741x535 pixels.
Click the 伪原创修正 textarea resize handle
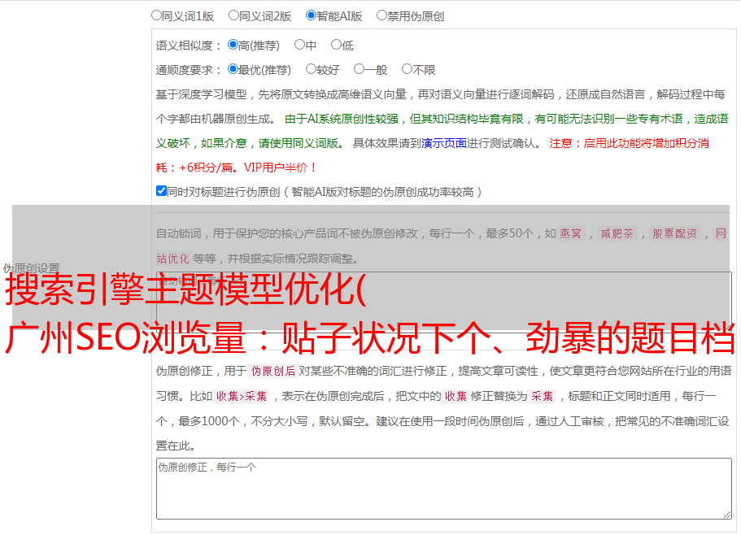726,514
